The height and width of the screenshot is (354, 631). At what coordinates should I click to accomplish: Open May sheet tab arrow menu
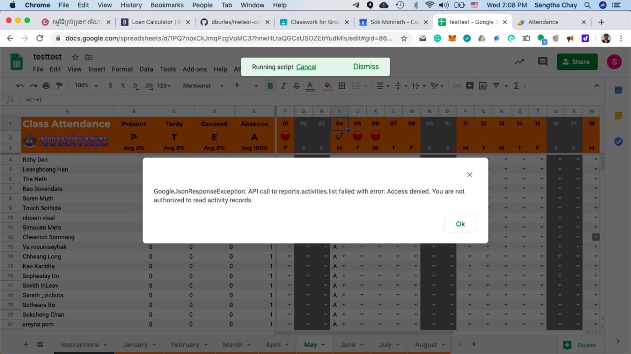click(x=324, y=345)
